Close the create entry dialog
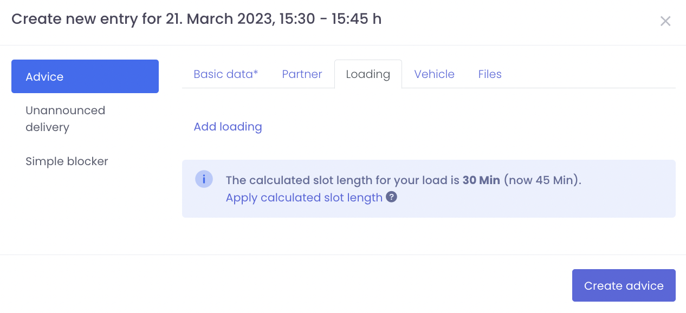Viewport: 686px width, 313px height. pos(665,21)
